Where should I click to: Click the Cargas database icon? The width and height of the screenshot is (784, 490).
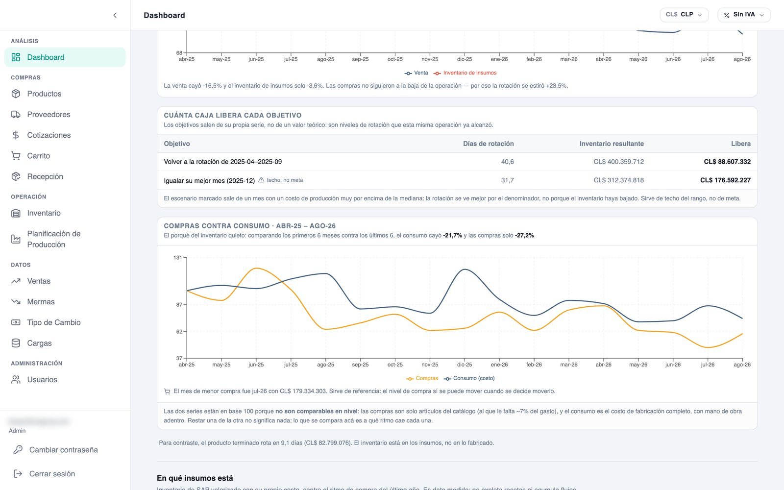[16, 343]
